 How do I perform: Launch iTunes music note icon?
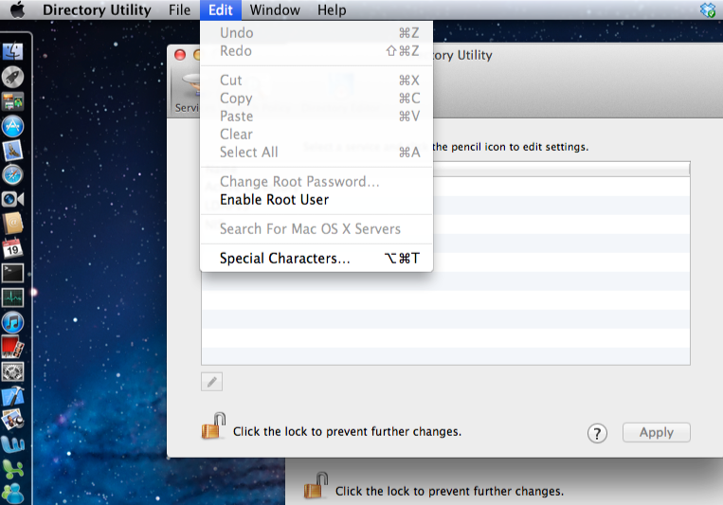coord(13,322)
